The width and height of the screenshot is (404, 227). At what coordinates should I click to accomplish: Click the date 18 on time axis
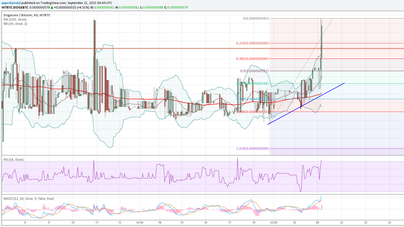[254, 223]
